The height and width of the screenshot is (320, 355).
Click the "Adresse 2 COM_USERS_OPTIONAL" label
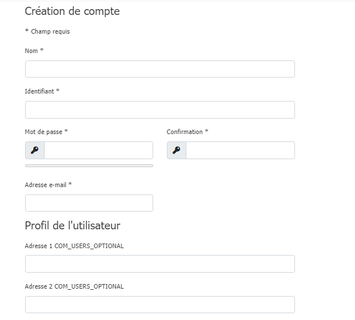(74, 286)
